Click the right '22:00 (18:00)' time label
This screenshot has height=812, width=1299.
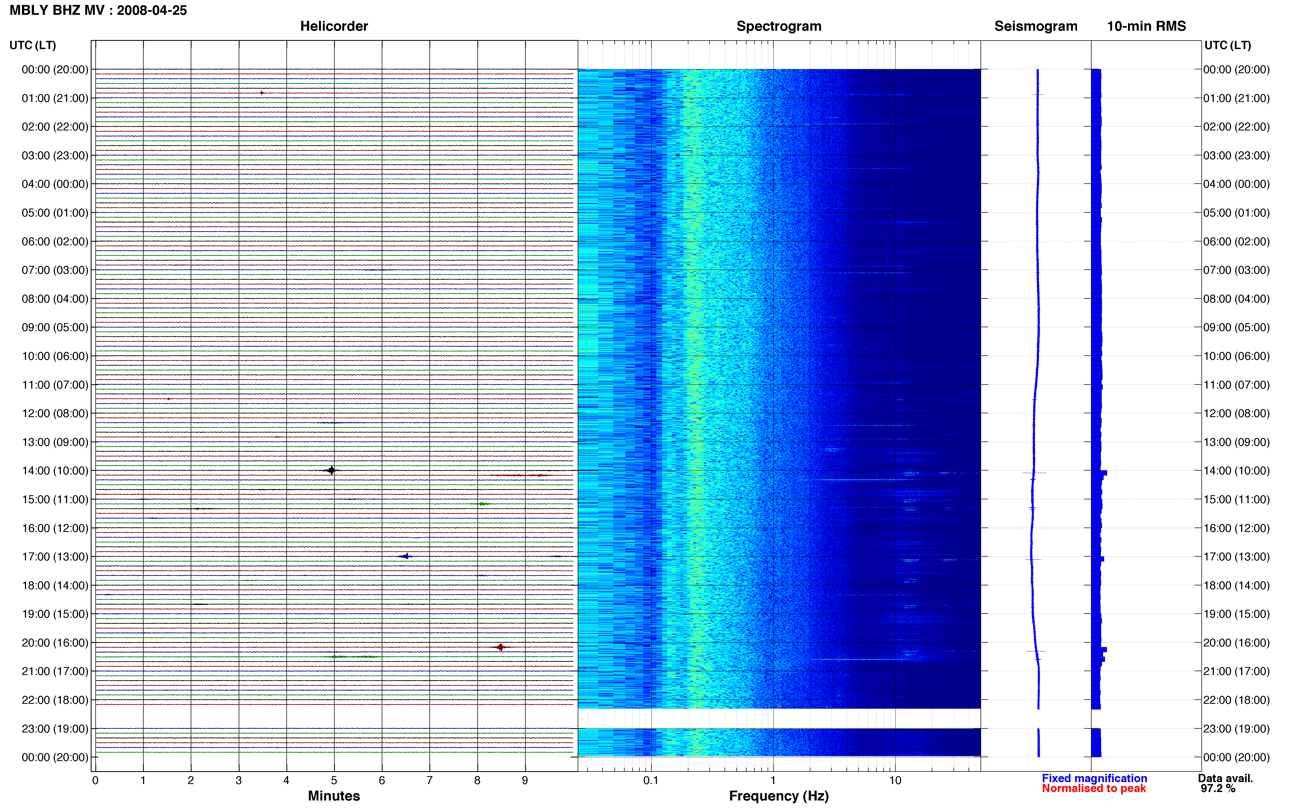[x=1236, y=700]
